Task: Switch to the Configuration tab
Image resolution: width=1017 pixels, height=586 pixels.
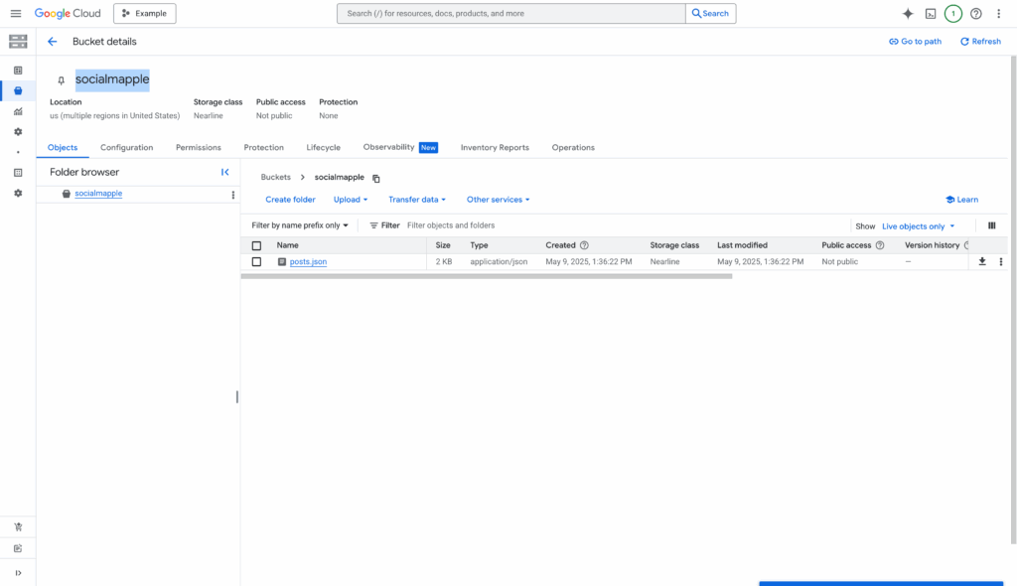Action: pyautogui.click(x=126, y=147)
